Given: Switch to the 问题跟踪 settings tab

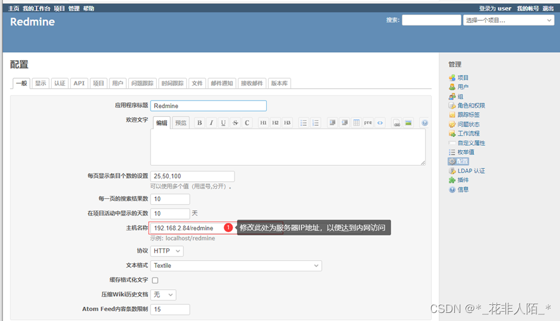Looking at the screenshot, I should tap(142, 83).
